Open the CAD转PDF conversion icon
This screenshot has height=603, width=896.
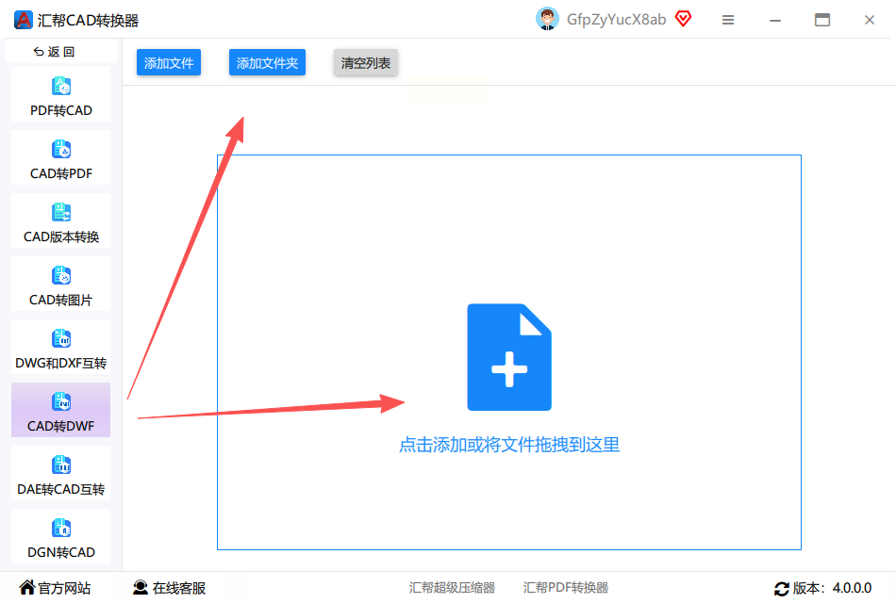click(61, 150)
